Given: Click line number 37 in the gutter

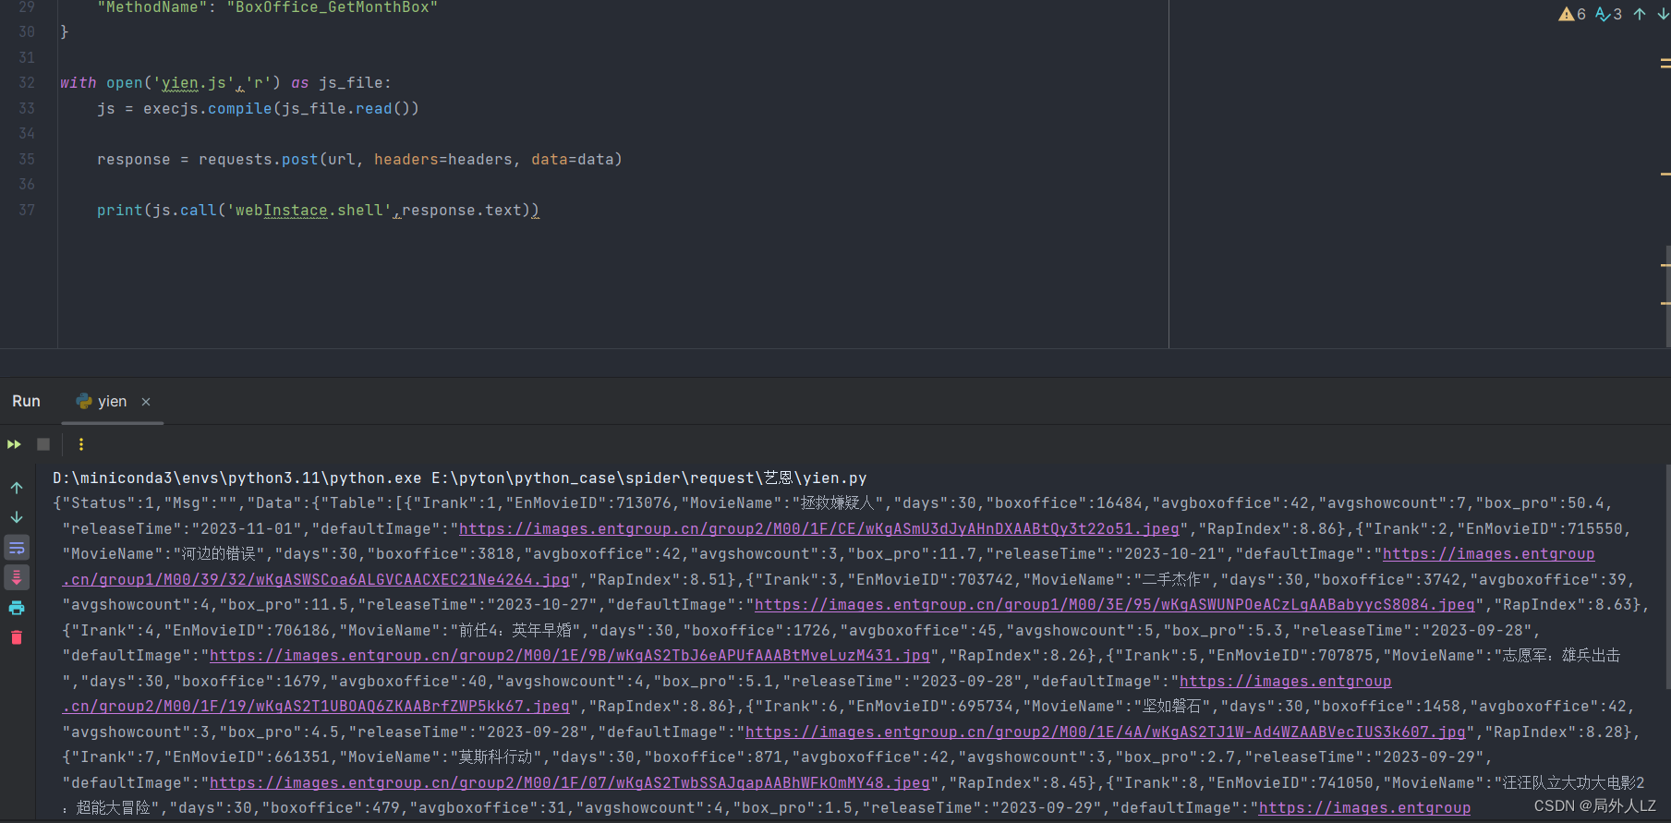Looking at the screenshot, I should (x=27, y=211).
